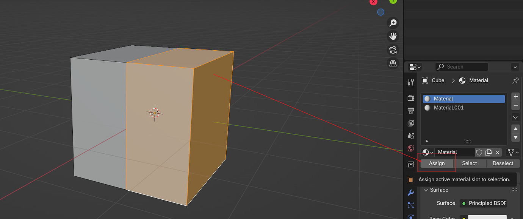The height and width of the screenshot is (219, 523).
Task: Click the Deselect button
Action: (x=503, y=163)
